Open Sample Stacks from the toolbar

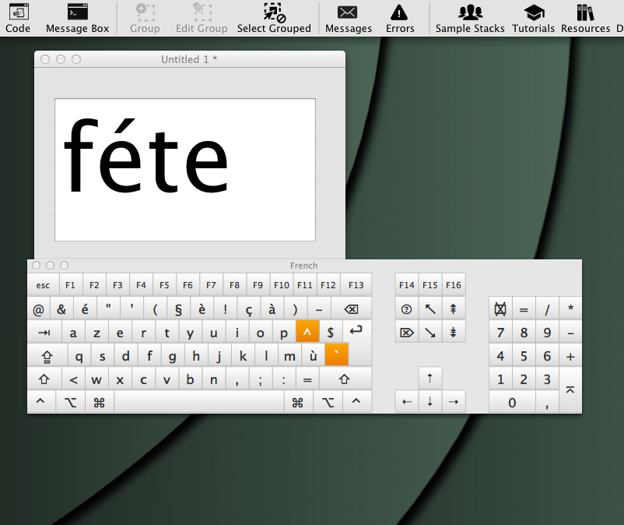(x=470, y=18)
